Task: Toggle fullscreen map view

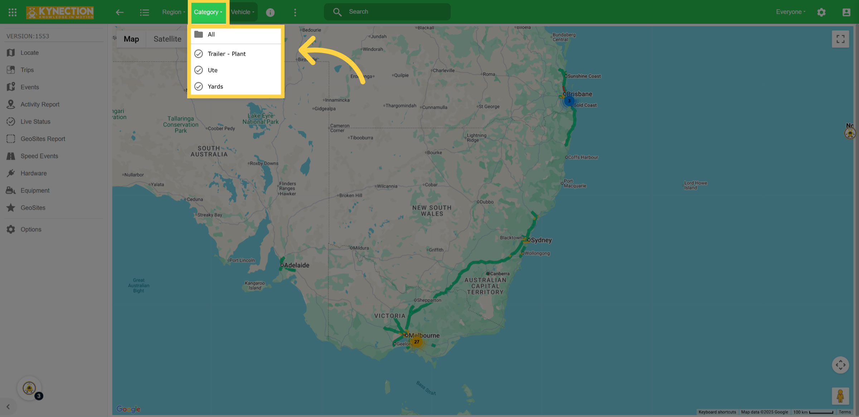Action: tap(840, 39)
